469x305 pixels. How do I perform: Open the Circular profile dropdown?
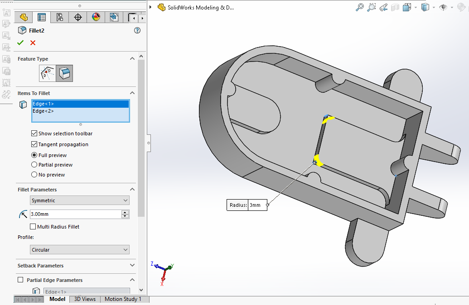pos(80,250)
